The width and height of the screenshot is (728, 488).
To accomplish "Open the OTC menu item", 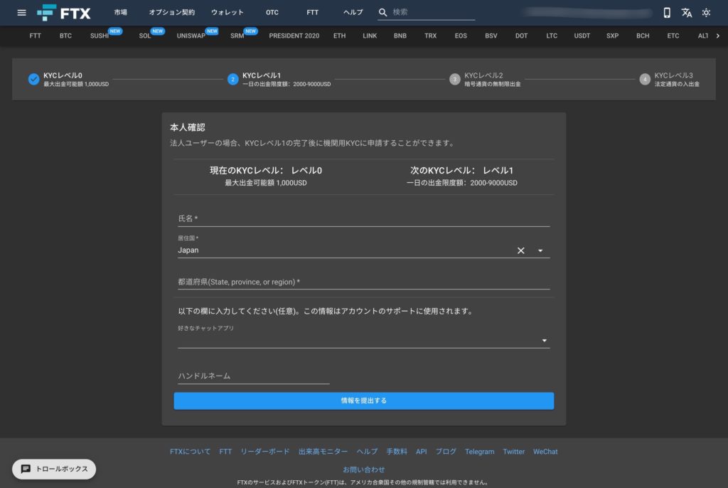I will coord(272,13).
